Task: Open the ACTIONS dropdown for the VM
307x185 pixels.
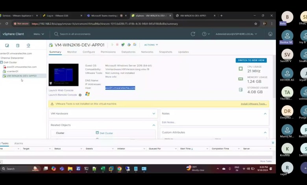Action: click(x=151, y=45)
